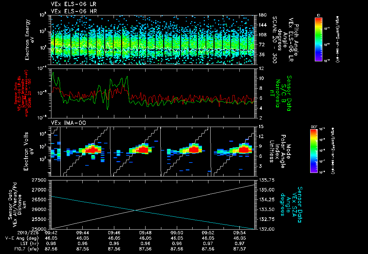This screenshot has height=254, width=368.
Task: Click the "15" polar angle index tick label
Action: [x=261, y=127]
